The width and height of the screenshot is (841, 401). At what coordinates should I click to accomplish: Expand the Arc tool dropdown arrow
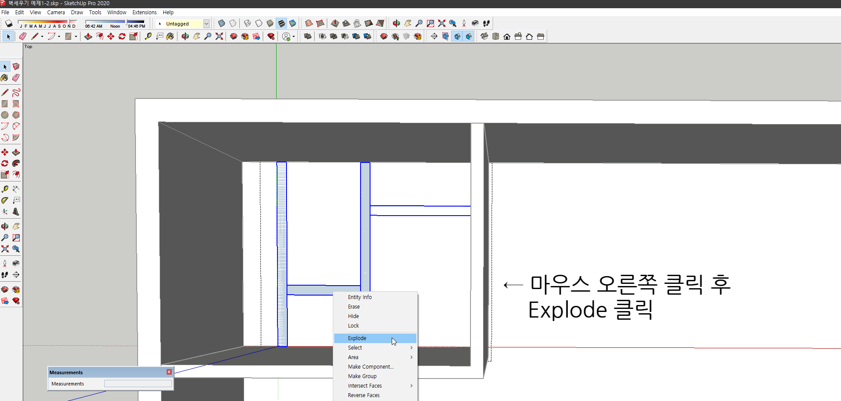point(59,36)
